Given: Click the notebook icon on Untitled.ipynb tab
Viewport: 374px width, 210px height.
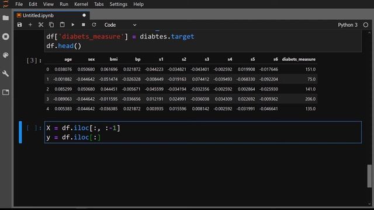Looking at the screenshot, I should coord(19,15).
